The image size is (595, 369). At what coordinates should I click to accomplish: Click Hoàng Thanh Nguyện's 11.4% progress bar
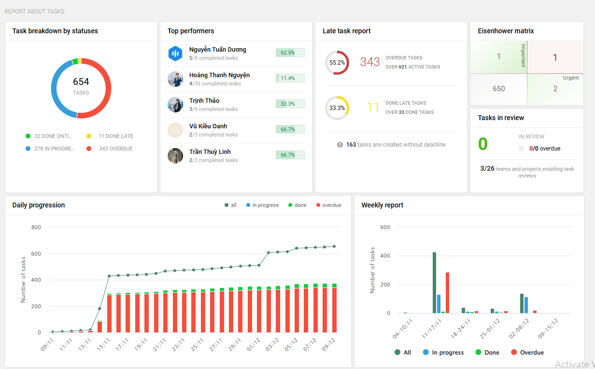pyautogui.click(x=290, y=78)
